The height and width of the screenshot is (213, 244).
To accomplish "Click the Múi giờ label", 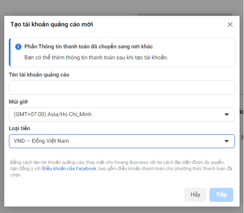I will click(18, 102).
